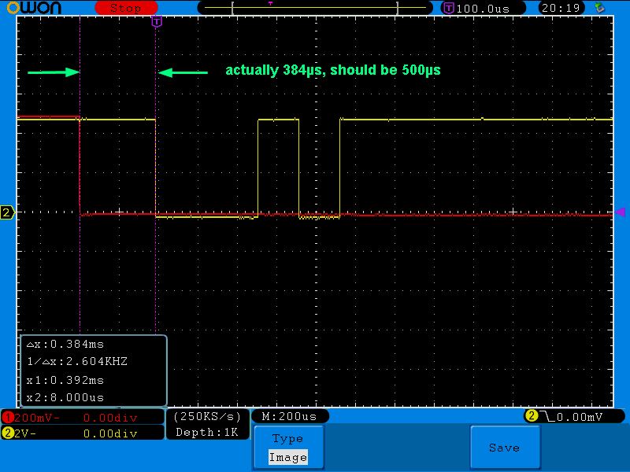Click the sample rate (250KS/s) readout
This screenshot has width=630, height=472.
[207, 417]
